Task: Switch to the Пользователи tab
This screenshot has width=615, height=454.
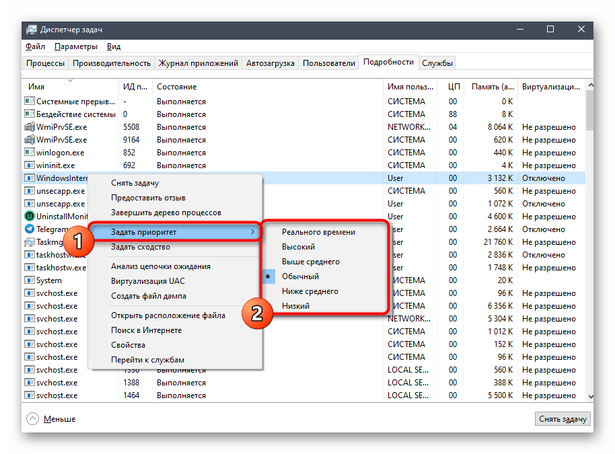Action: click(328, 63)
